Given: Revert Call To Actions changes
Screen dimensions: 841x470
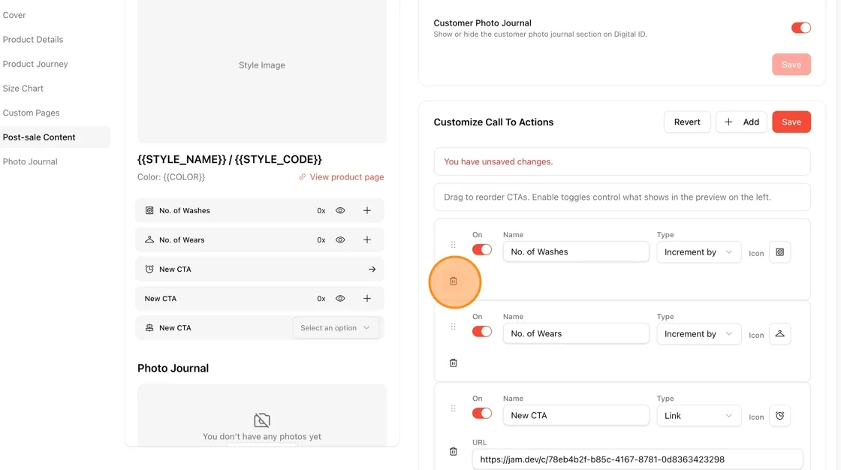Looking at the screenshot, I should tap(687, 122).
